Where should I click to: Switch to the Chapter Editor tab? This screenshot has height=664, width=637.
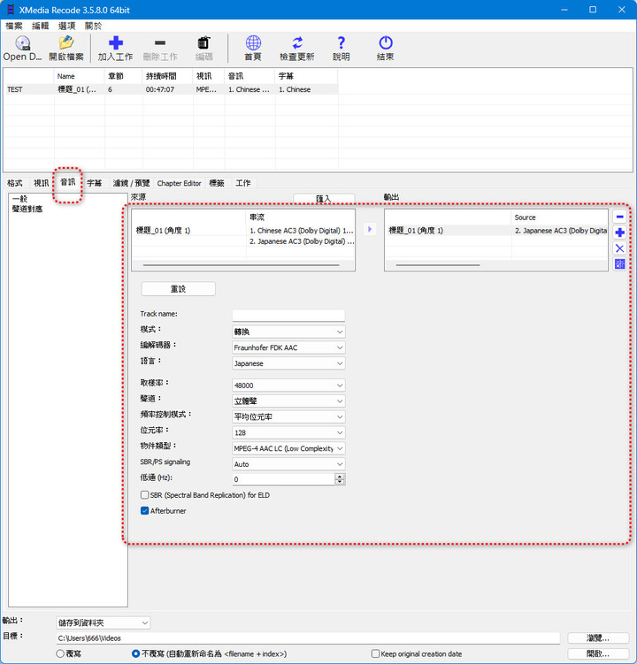(x=179, y=183)
